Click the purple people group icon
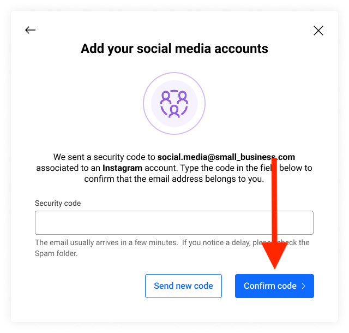This screenshot has height=333, width=349. pyautogui.click(x=174, y=104)
